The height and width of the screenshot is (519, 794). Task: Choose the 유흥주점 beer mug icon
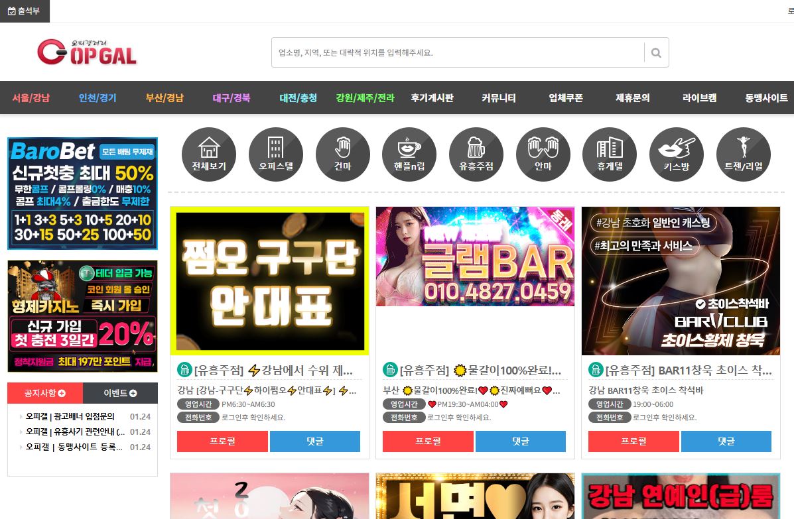pyautogui.click(x=476, y=154)
